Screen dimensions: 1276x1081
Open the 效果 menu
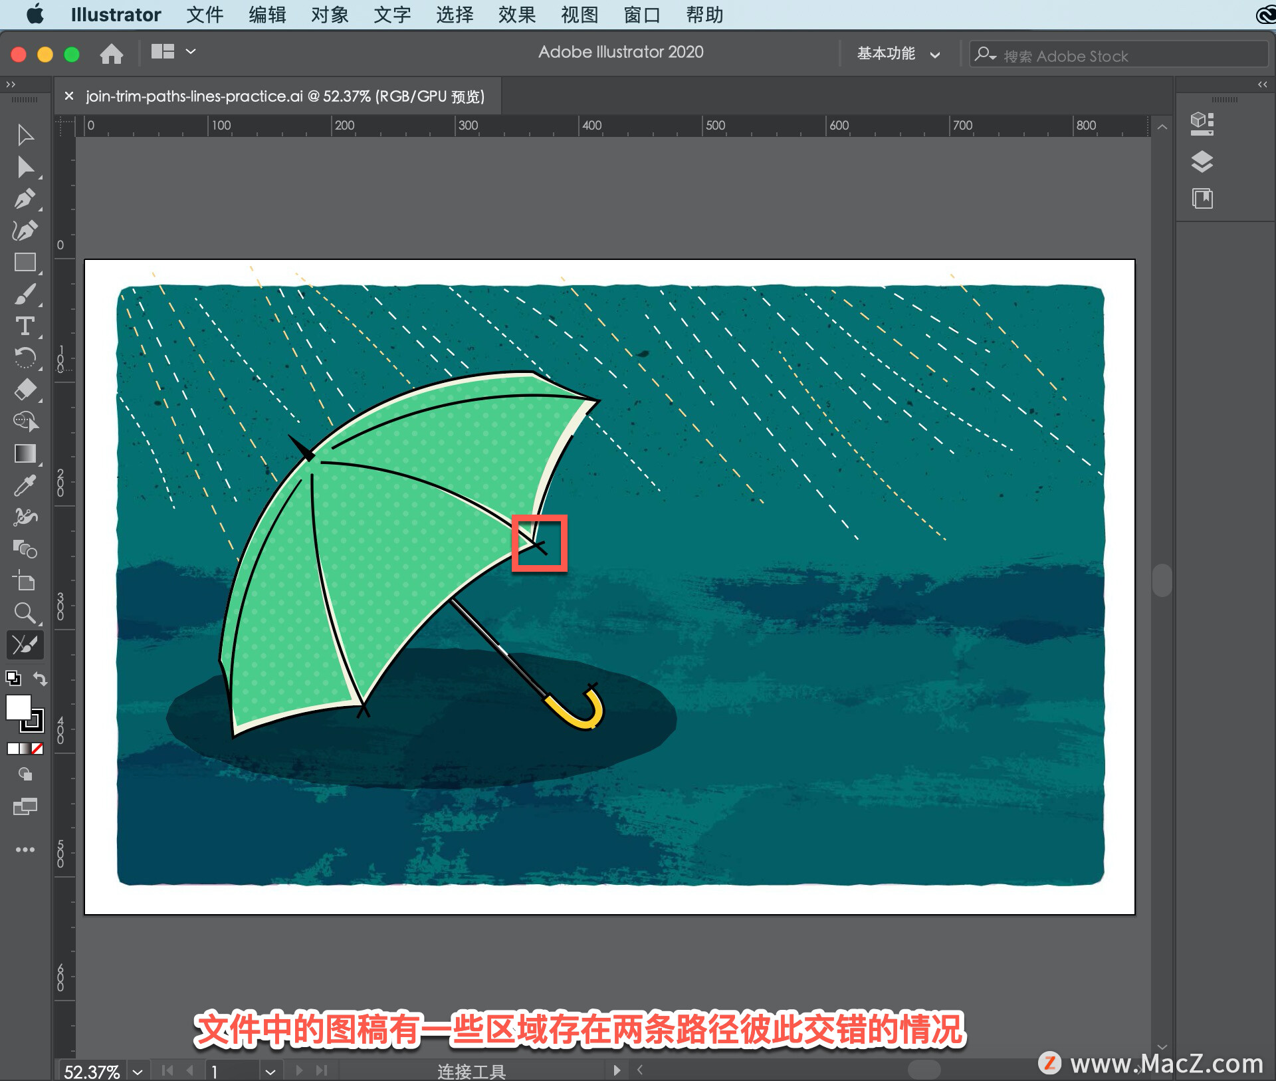(x=517, y=15)
